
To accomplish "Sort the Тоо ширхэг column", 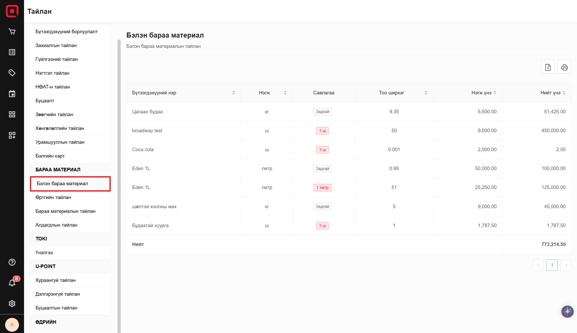I will (426, 93).
